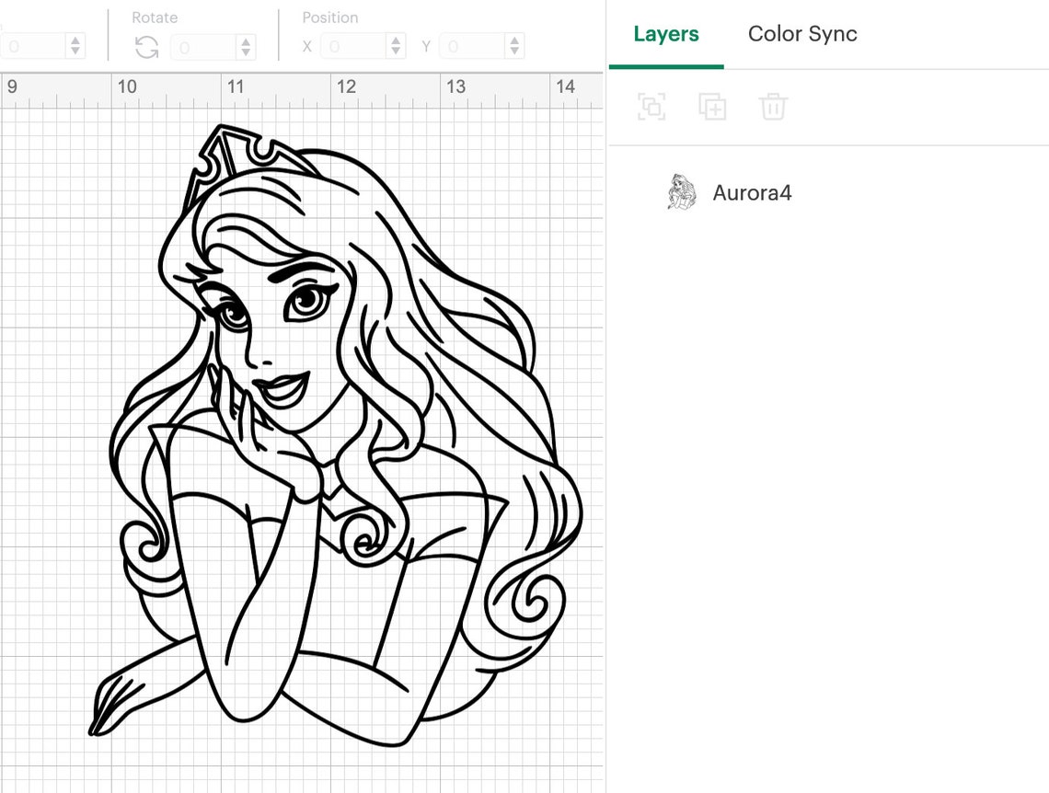This screenshot has width=1049, height=793.
Task: Switch to the Color Sync tab
Action: [x=801, y=34]
